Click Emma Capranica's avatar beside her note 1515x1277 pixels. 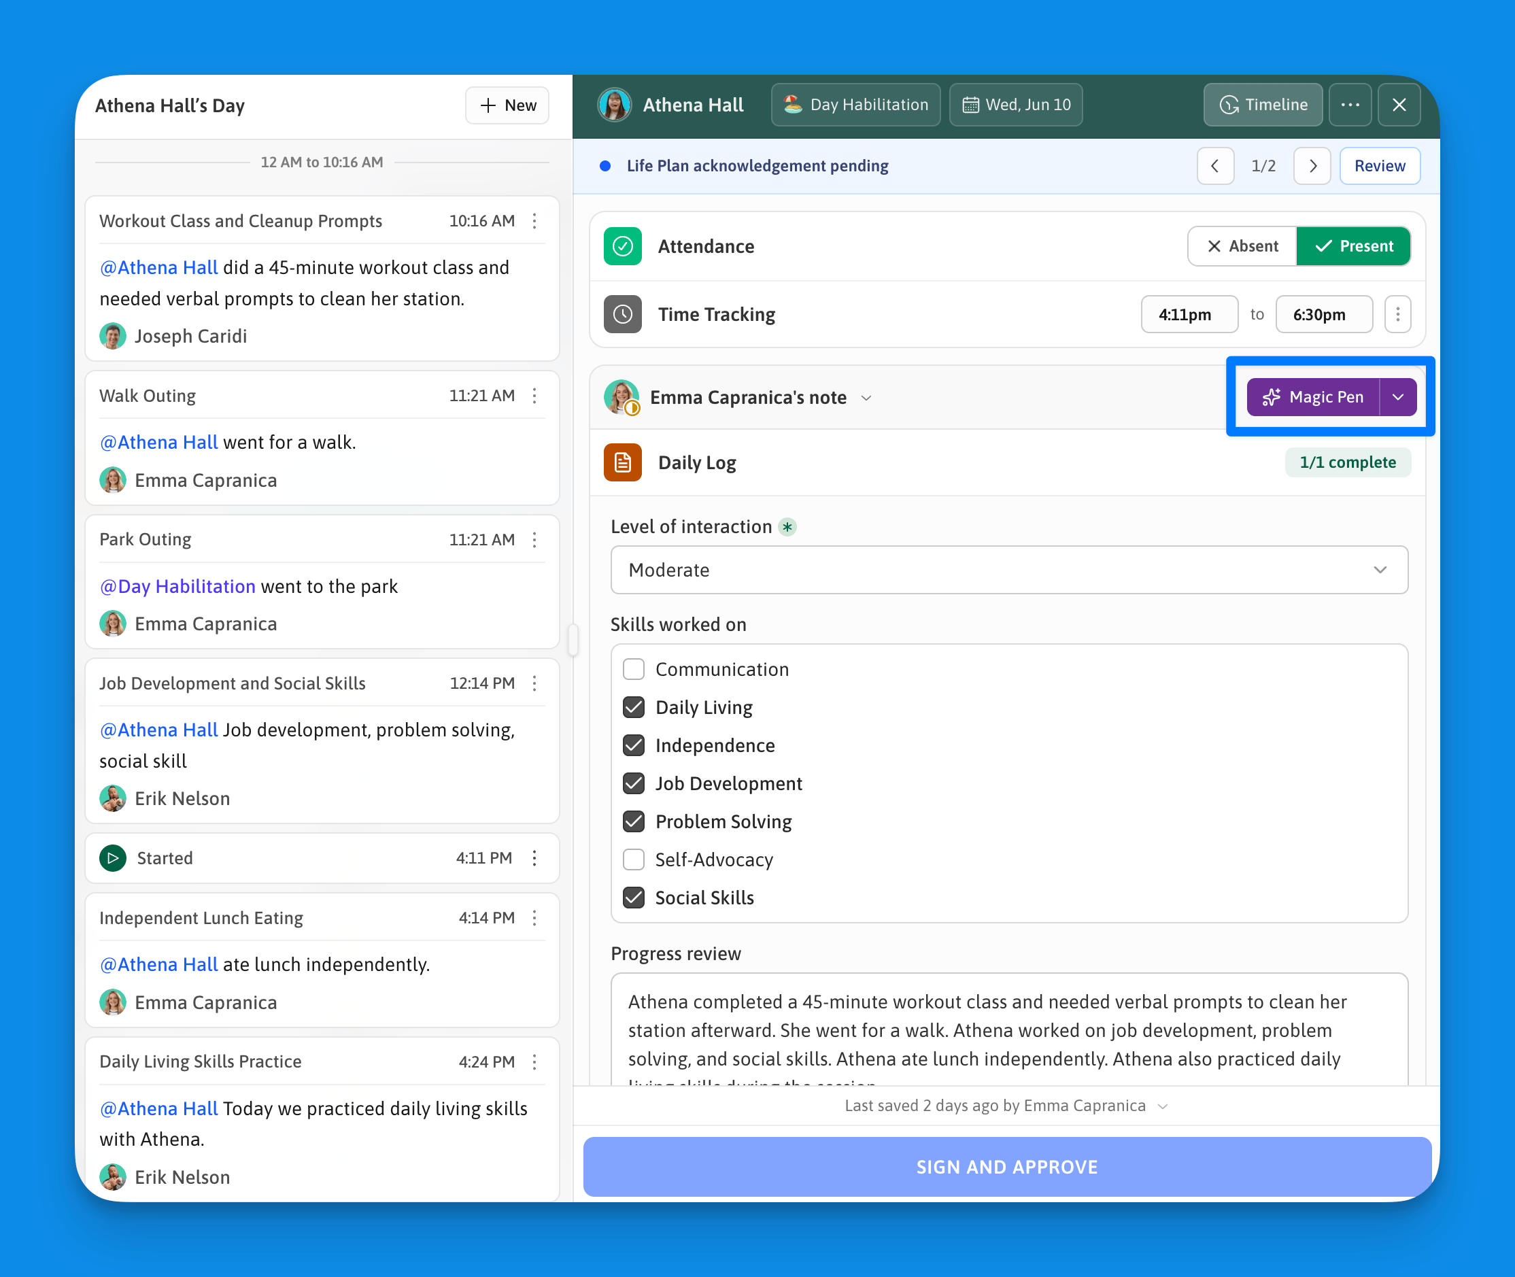(x=621, y=396)
